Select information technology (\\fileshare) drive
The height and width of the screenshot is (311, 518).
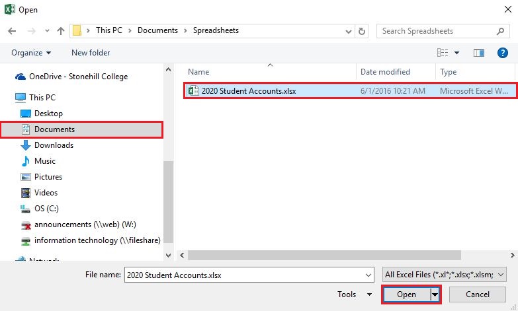97,240
